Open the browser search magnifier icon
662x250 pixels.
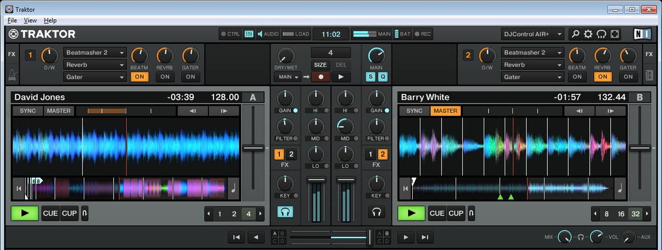click(x=575, y=34)
